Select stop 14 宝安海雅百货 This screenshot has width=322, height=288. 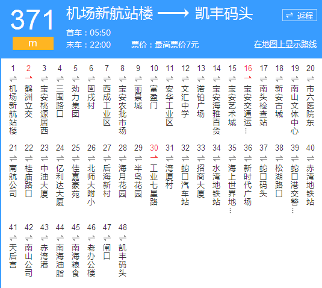[x=217, y=110]
